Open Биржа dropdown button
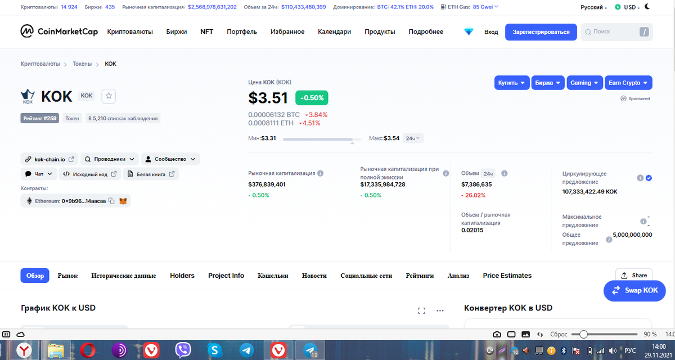This screenshot has width=675, height=360. click(548, 83)
